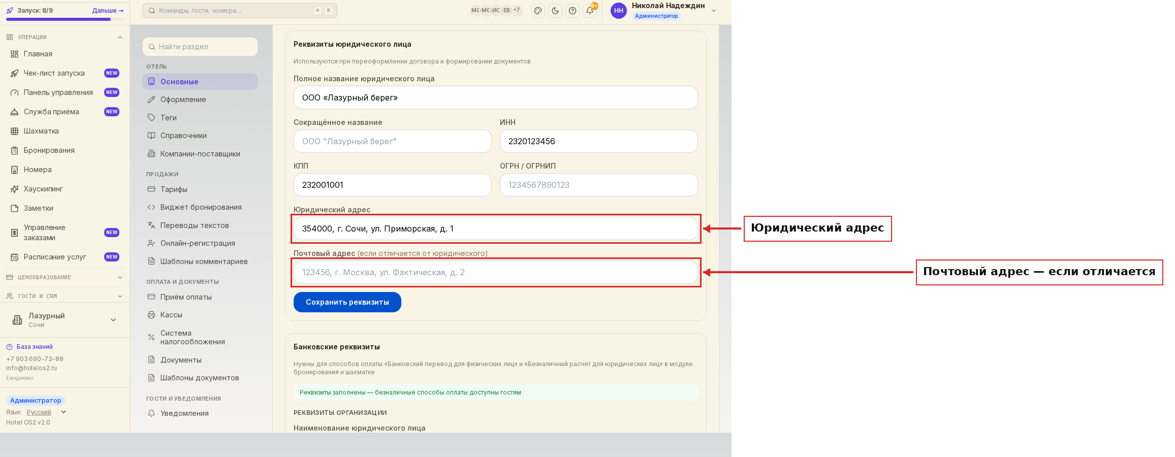Open notifications bell icon
Viewport: 1175px width, 457px height.
pyautogui.click(x=590, y=11)
